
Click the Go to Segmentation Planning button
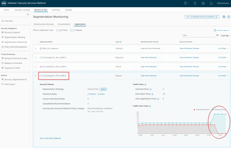202,17
